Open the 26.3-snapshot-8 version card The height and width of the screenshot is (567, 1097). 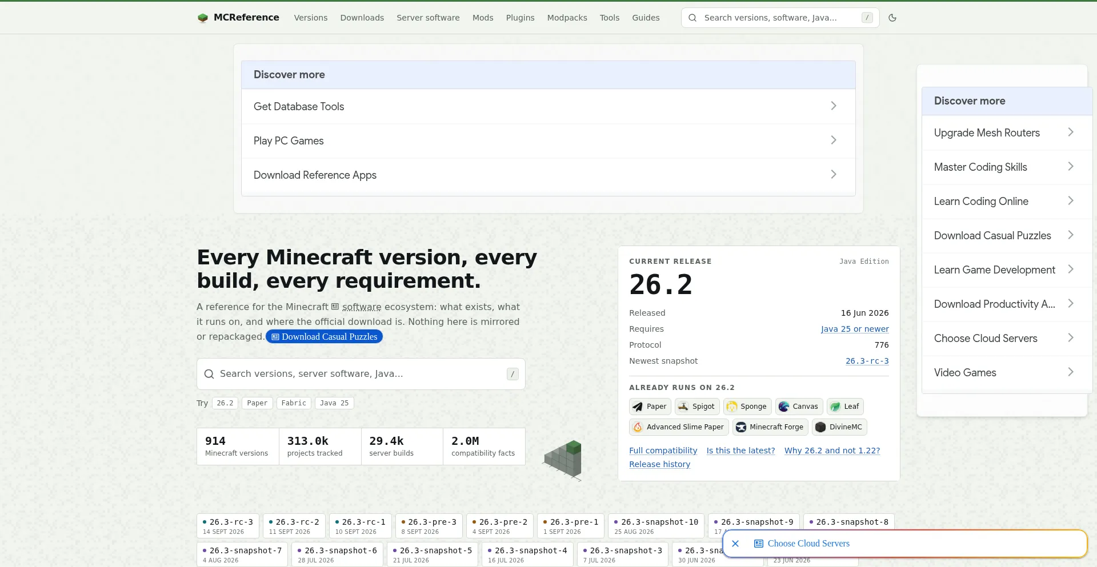point(849,523)
